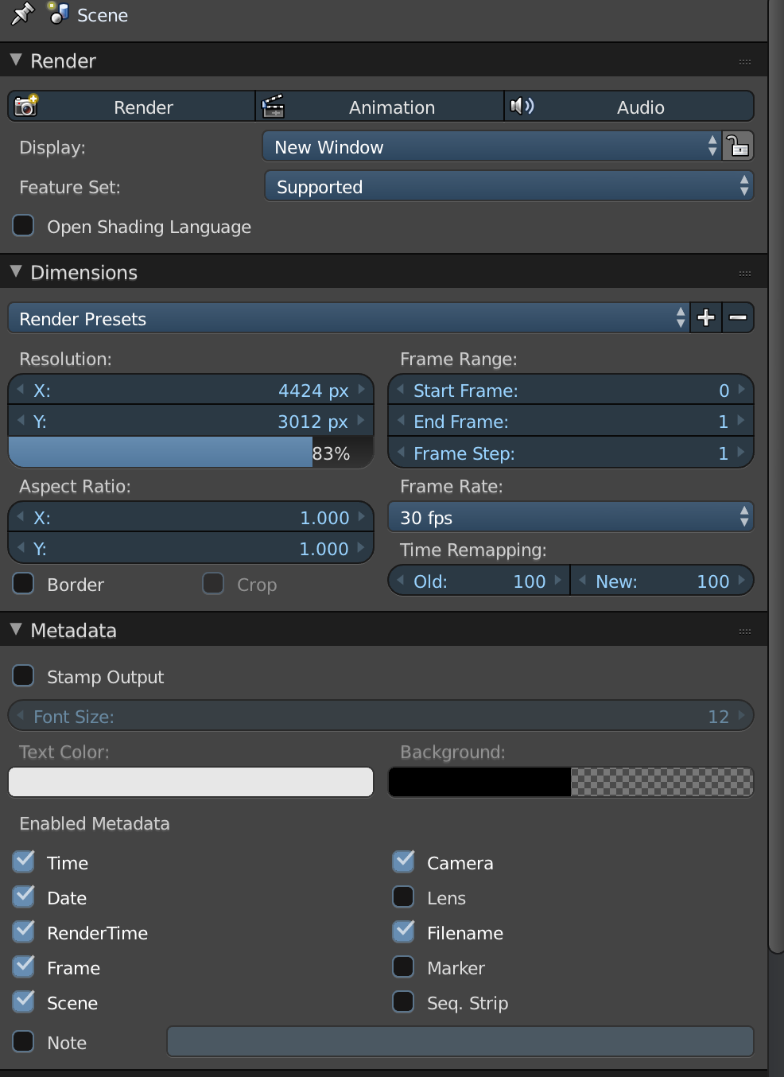784x1077 pixels.
Task: Click the Old time remapping field
Action: [479, 581]
